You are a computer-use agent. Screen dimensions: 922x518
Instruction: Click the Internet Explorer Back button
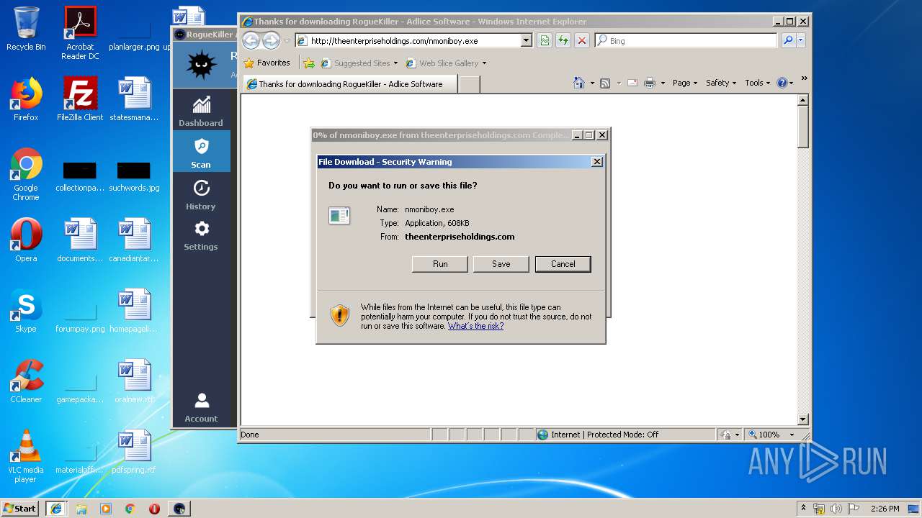251,40
